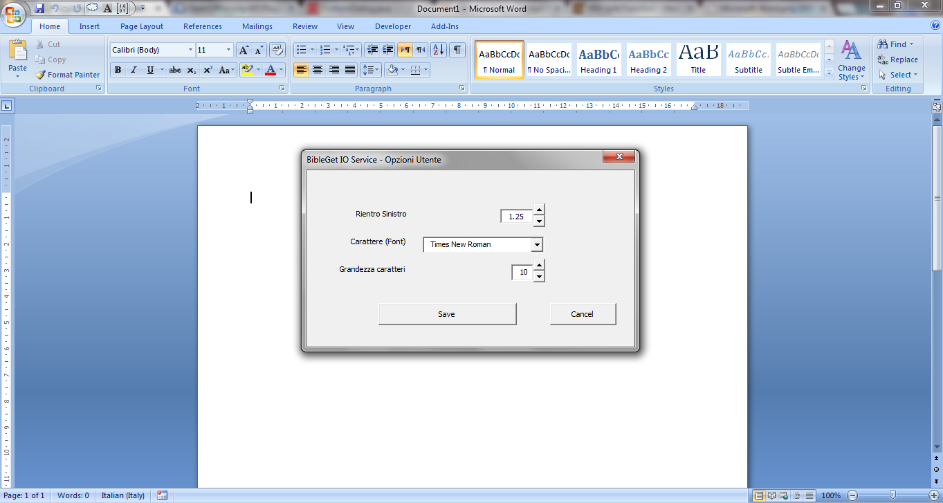Toggle Bold formatting in Font group
The height and width of the screenshot is (503, 943).
(x=118, y=70)
